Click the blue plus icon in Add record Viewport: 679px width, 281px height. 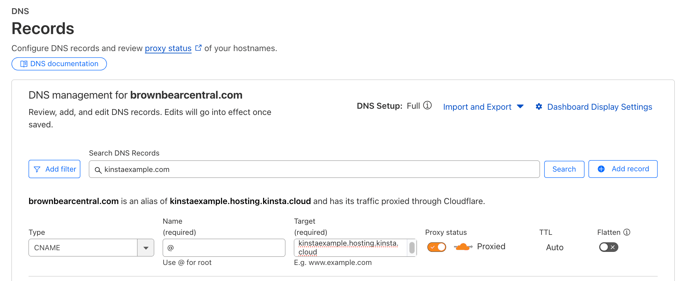pos(601,169)
